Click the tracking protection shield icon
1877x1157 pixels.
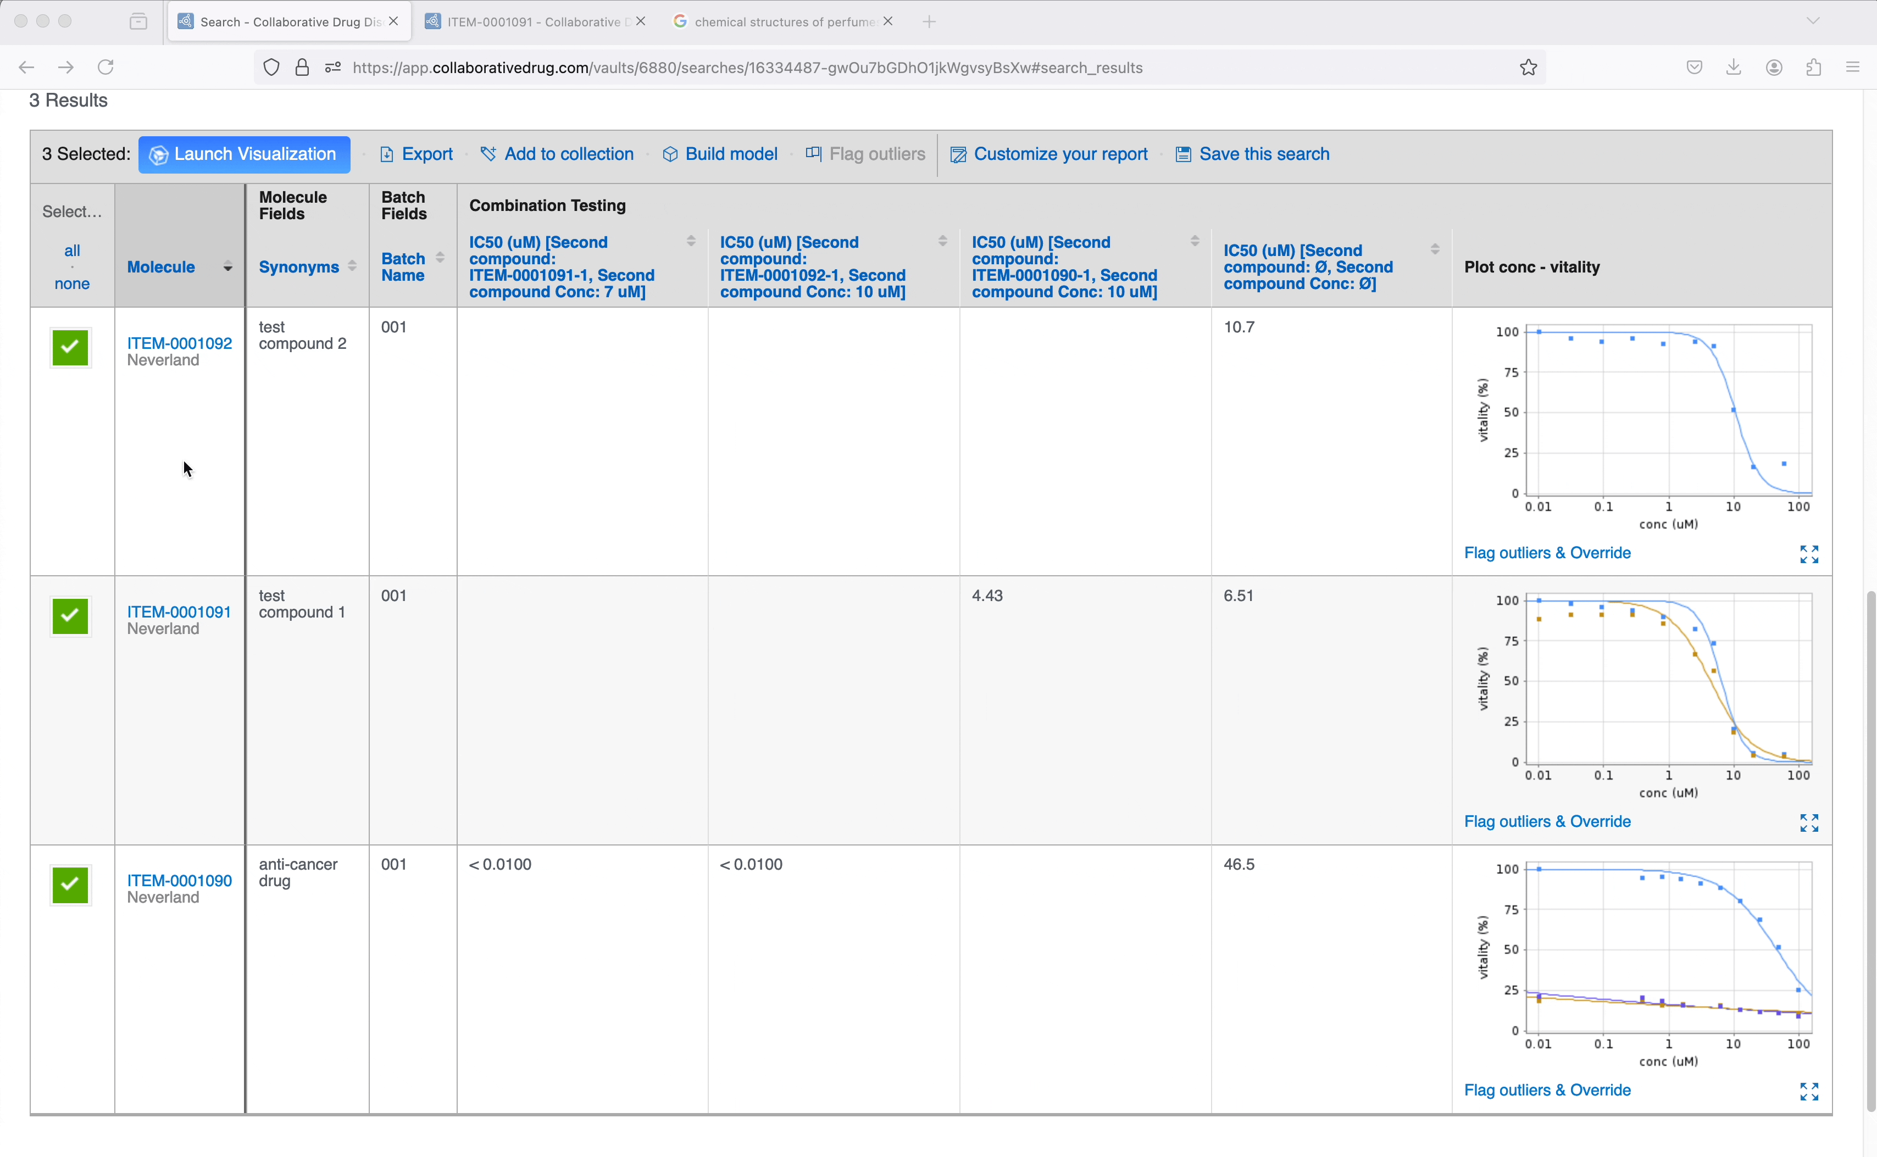click(271, 68)
